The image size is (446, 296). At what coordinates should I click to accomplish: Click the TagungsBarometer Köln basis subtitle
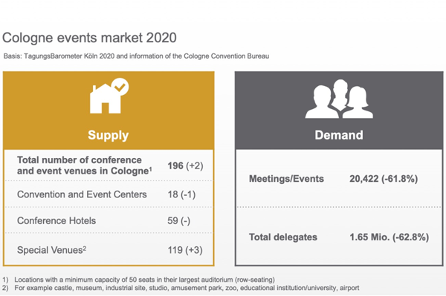[x=136, y=56]
